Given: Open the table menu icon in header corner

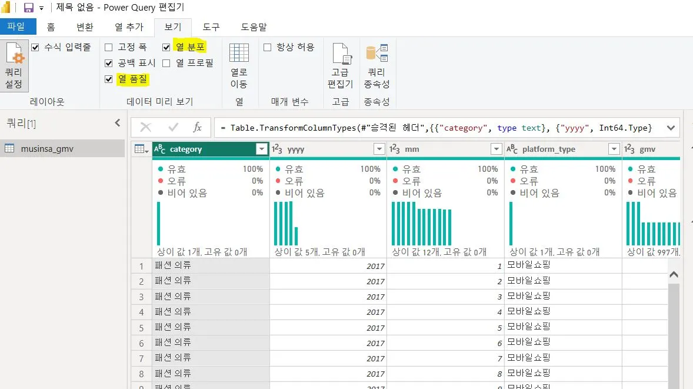Looking at the screenshot, I should coord(141,149).
